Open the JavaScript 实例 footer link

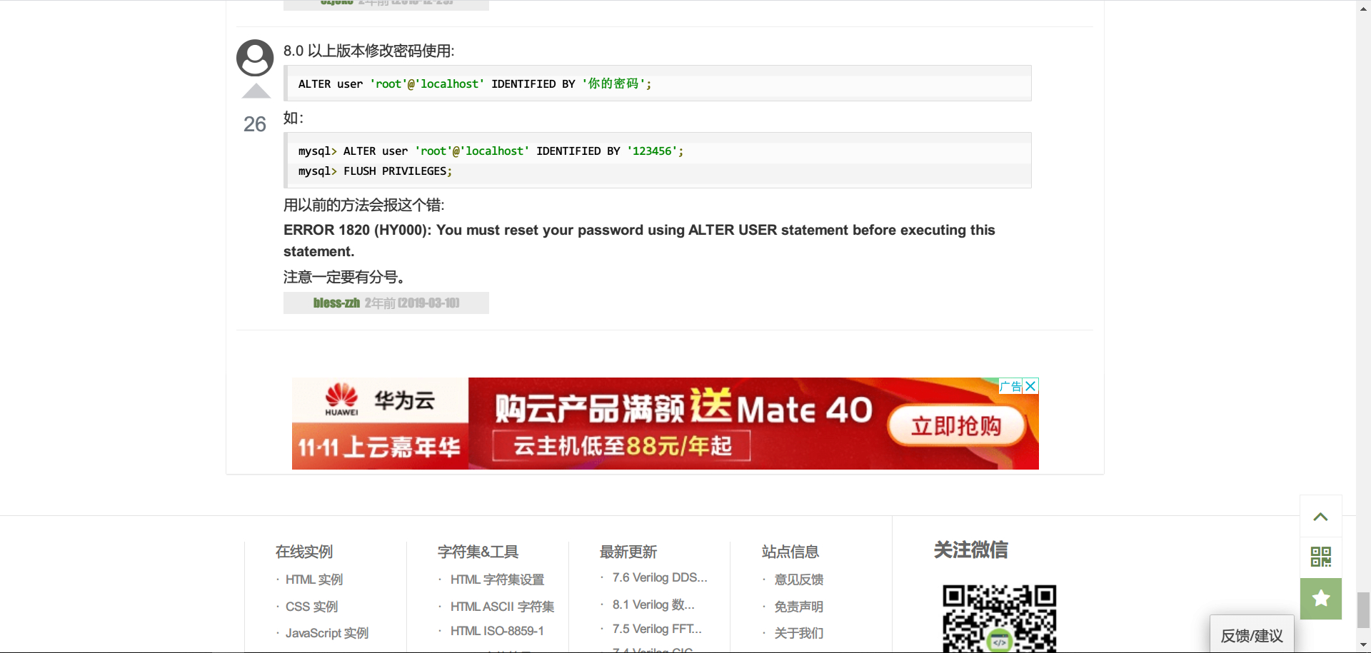coord(326,633)
